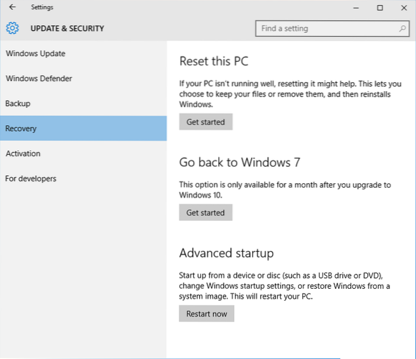The width and height of the screenshot is (416, 359).
Task: Open the Activation settings page
Action: click(x=23, y=154)
